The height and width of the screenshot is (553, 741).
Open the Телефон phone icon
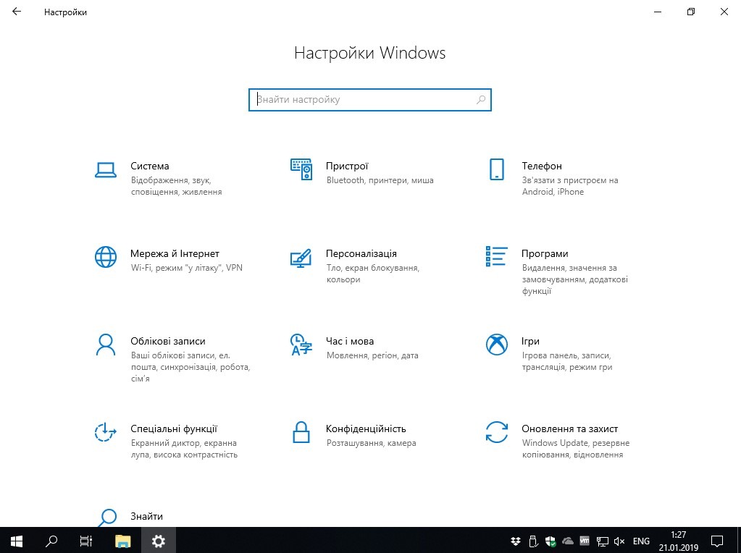(497, 169)
